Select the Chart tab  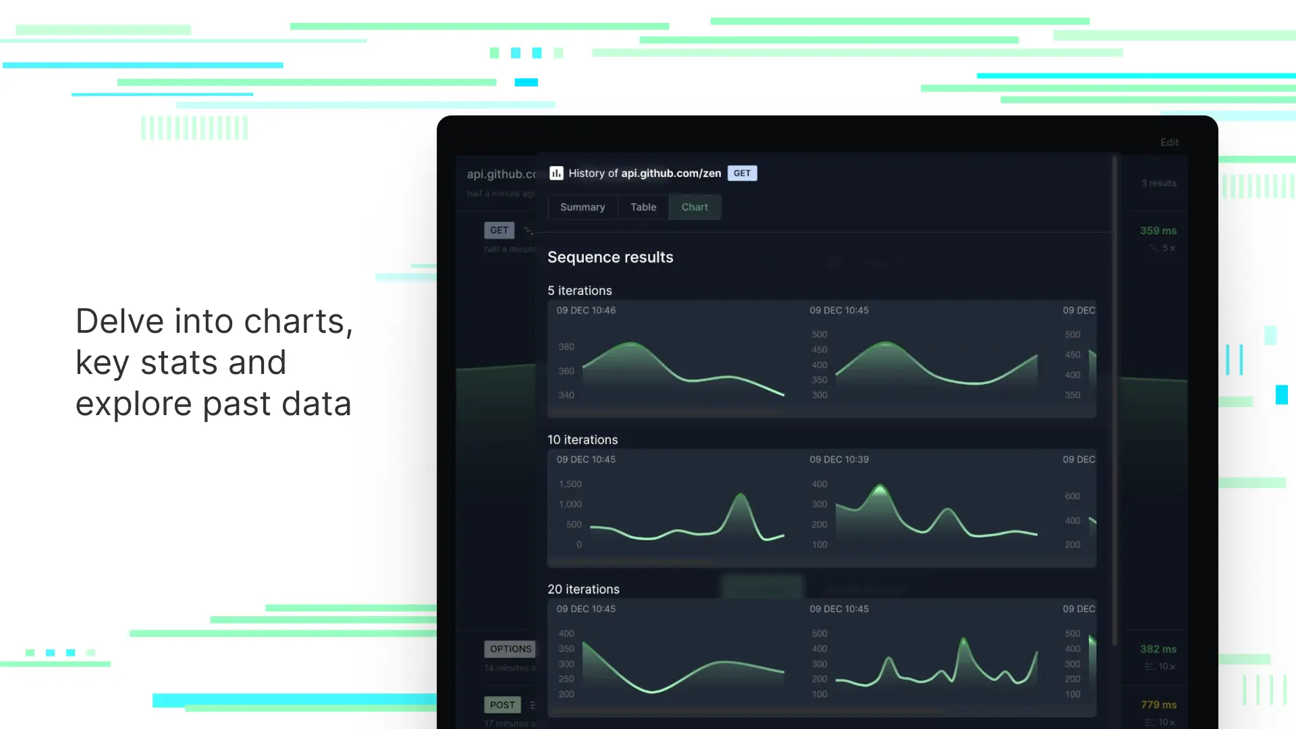[x=695, y=207]
